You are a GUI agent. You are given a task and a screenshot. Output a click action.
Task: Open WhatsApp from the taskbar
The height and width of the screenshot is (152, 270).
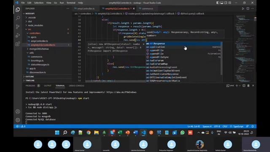pos(182,133)
